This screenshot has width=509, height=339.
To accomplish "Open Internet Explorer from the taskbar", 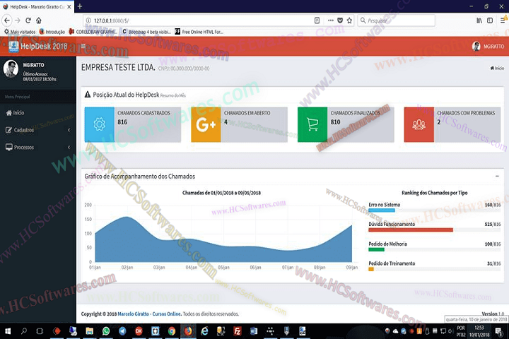I will (204, 331).
